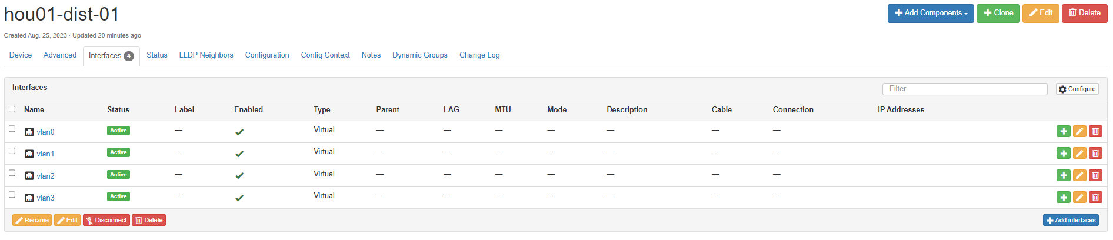The width and height of the screenshot is (1113, 240).
Task: Click the red trash icon for vlan0
Action: pyautogui.click(x=1095, y=131)
